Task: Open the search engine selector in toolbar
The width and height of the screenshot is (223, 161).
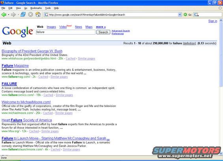Action: click(x=196, y=15)
